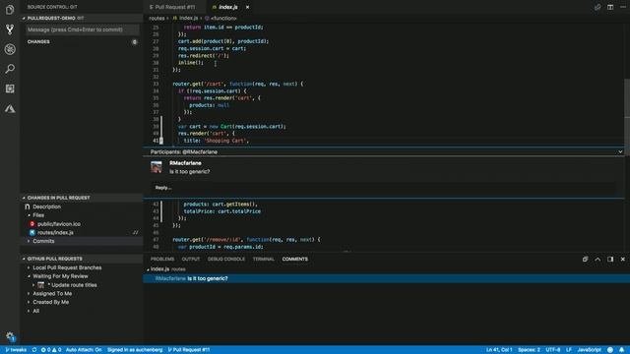Click the sync changes icon in status bar
The width and height of the screenshot is (630, 354).
coord(34,350)
